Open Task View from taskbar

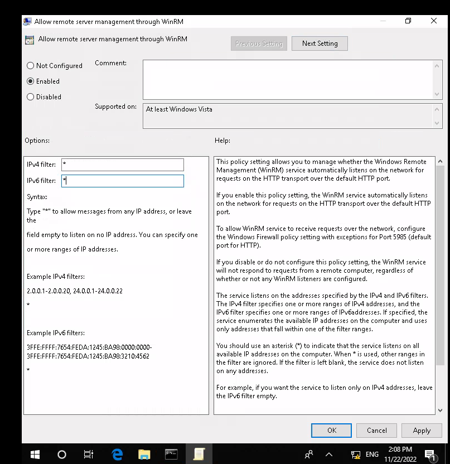88,454
